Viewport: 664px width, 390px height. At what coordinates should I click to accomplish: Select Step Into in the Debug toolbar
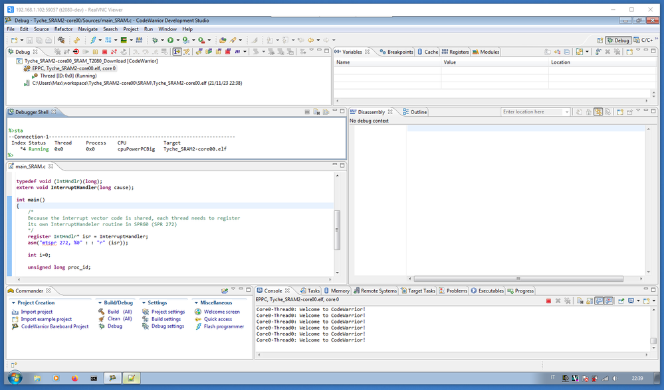point(136,52)
